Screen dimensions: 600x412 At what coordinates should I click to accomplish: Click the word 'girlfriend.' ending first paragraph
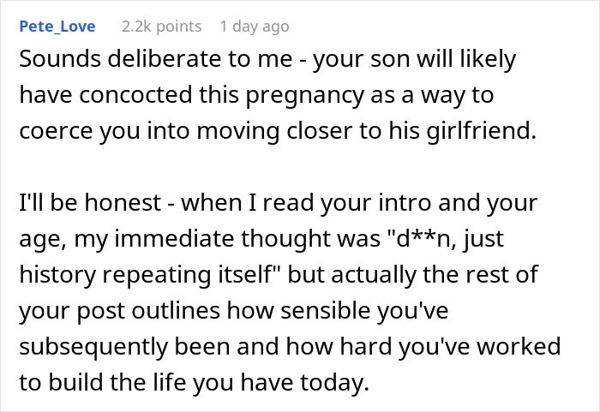pyautogui.click(x=482, y=131)
